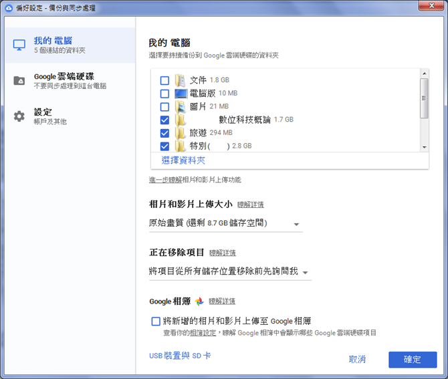Click the Google 雲端硬碟 folder icon
The height and width of the screenshot is (379, 448).
click(19, 80)
